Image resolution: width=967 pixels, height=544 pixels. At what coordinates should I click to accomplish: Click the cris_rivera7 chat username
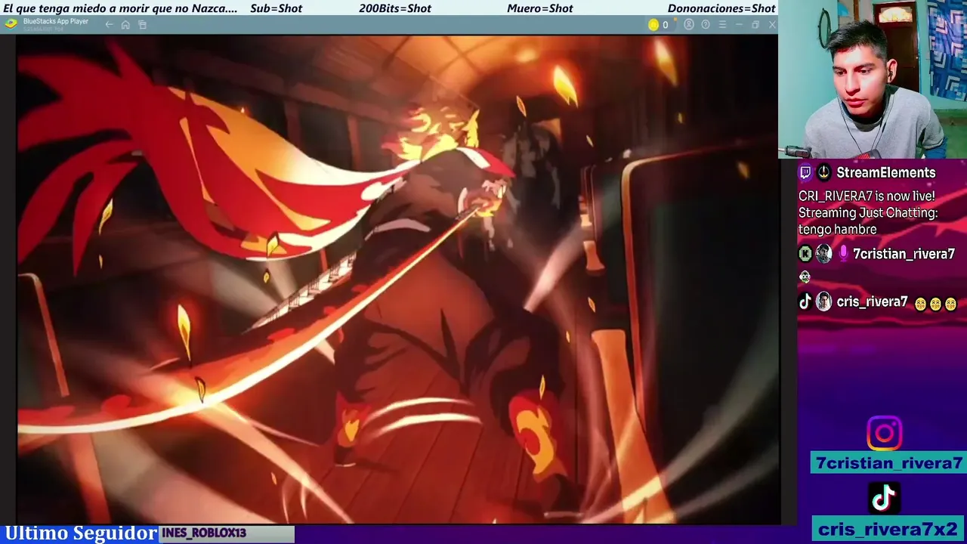pos(872,302)
